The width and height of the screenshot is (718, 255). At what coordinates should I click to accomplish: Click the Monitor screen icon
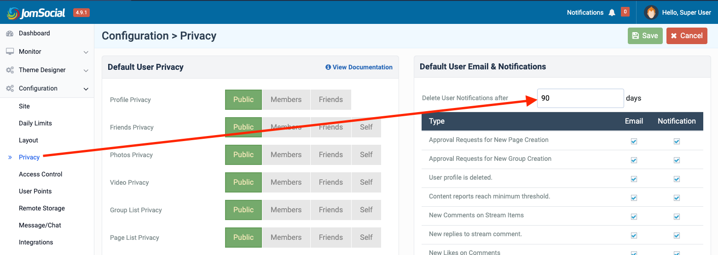10,52
